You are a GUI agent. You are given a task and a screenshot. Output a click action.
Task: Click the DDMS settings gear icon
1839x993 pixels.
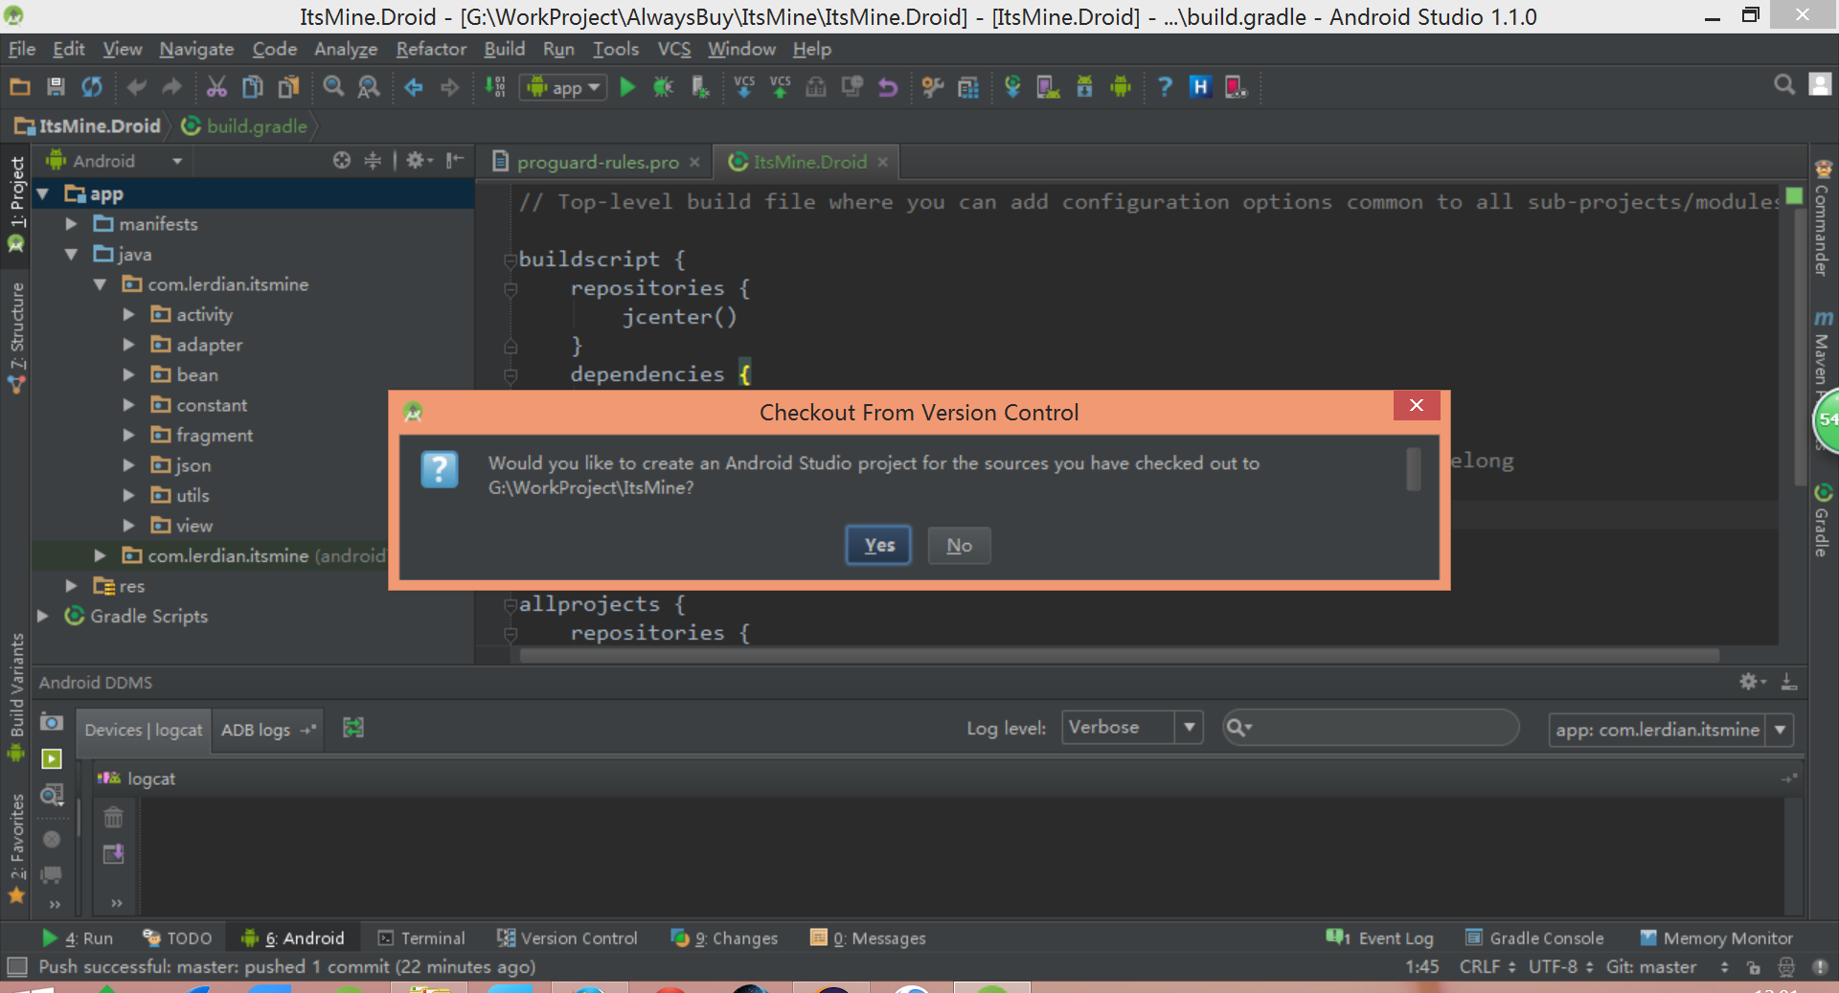pos(1752,682)
